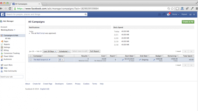This screenshot has width=198, height=111.
Task: Click the zoom magnifier icon in address bar
Action: 169,9
